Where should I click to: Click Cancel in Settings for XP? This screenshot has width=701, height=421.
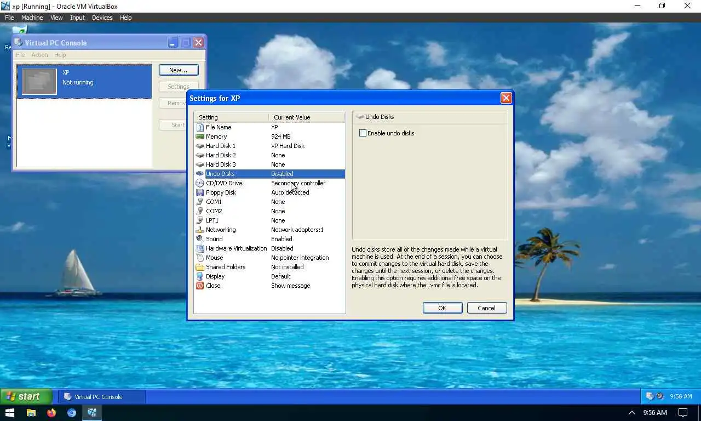[x=486, y=308]
